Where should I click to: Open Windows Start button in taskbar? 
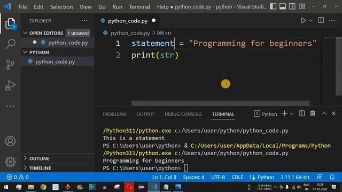point(6,187)
